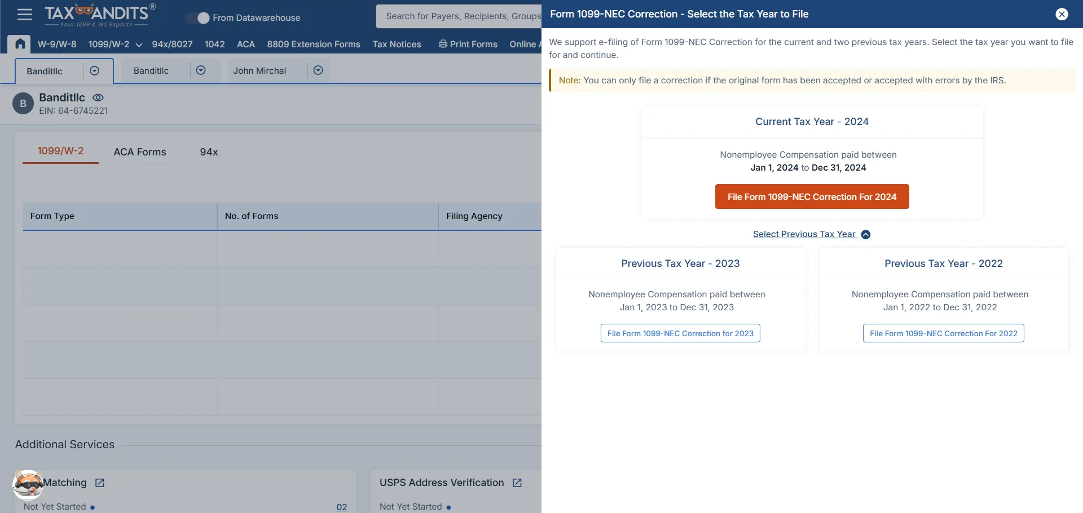The height and width of the screenshot is (513, 1083).
Task: Close the Form 1099-NEC Correction panel
Action: coord(1062,14)
